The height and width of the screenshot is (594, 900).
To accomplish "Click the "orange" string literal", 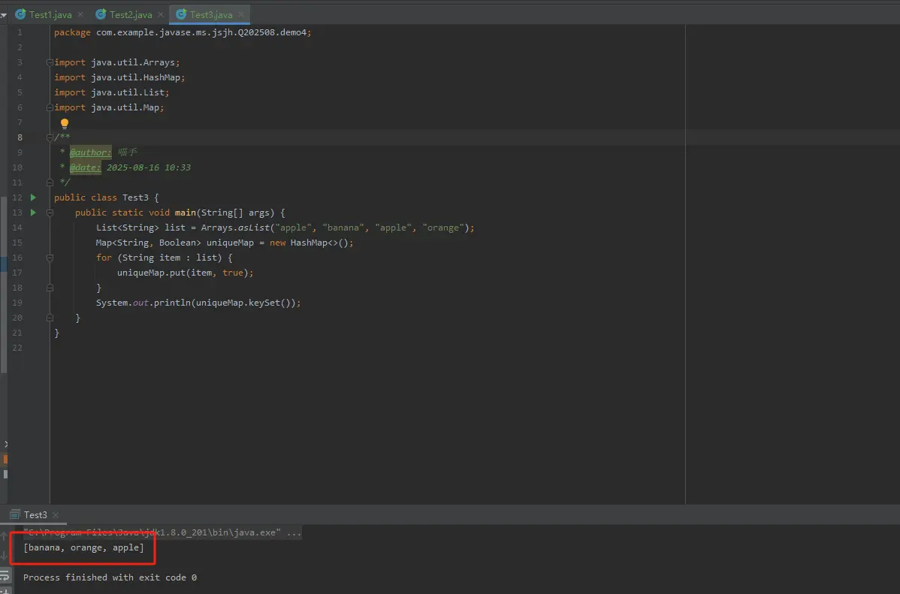I will (443, 228).
